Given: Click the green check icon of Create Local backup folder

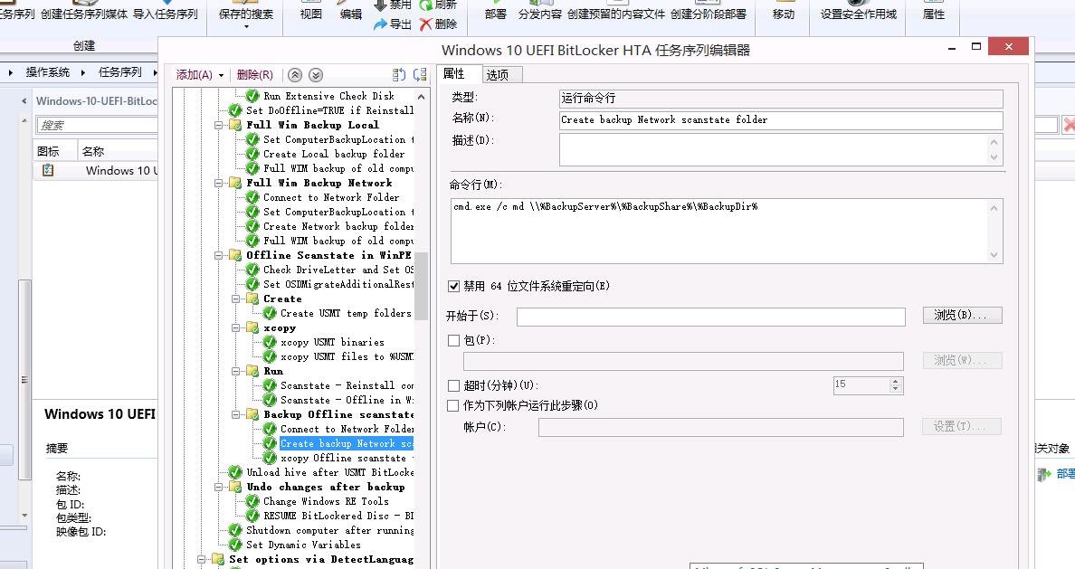Looking at the screenshot, I should coord(252,155).
